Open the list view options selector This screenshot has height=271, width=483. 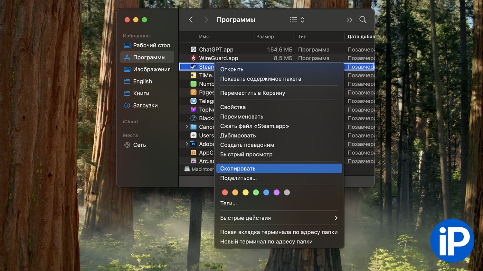[x=297, y=20]
